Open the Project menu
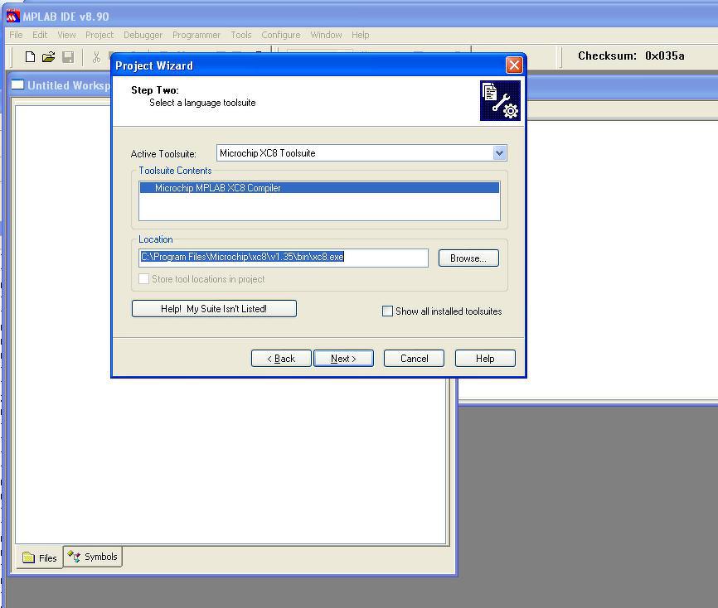Viewport: 718px width, 608px height. [x=99, y=35]
